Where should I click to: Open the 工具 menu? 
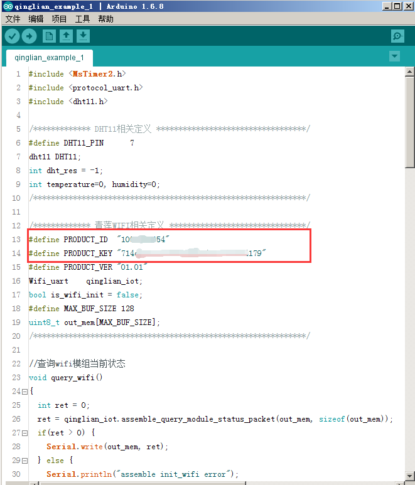[82, 19]
